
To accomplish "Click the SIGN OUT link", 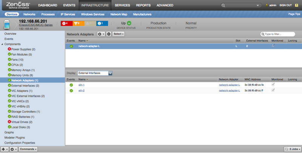I will [286, 5].
